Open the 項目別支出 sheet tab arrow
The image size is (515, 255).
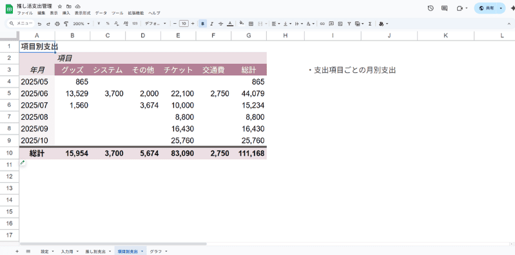(142, 251)
